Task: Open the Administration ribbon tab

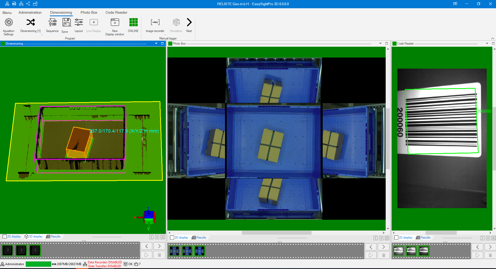Action: 30,12
